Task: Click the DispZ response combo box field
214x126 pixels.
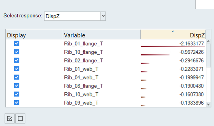Action: click(x=72, y=16)
